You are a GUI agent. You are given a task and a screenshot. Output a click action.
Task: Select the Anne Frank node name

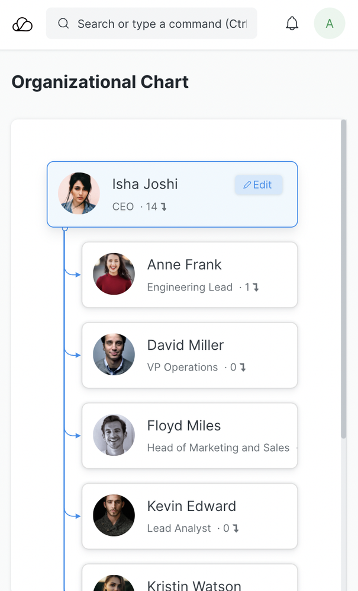[x=184, y=264]
